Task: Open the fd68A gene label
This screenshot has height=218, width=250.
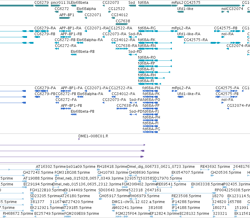Action: [x=143, y=3]
